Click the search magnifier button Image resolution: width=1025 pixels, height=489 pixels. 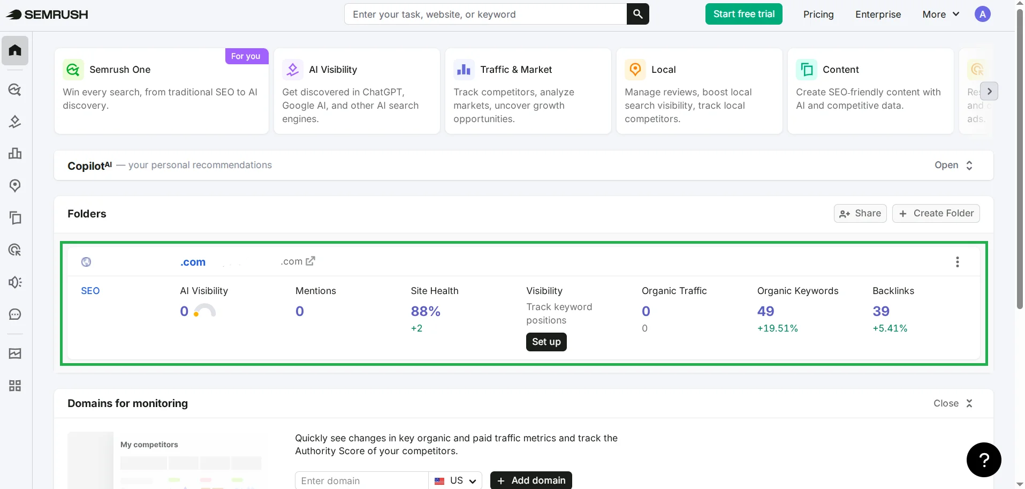(638, 14)
